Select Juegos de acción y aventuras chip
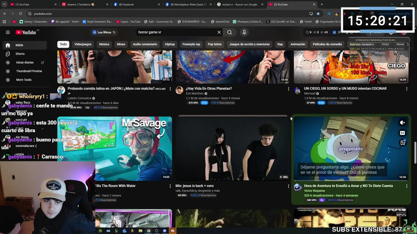 point(250,44)
